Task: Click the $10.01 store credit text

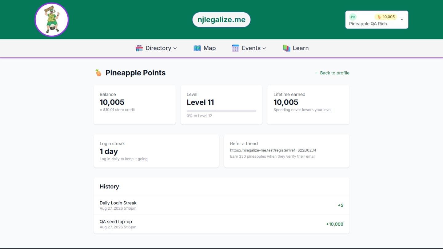Action: pyautogui.click(x=117, y=110)
